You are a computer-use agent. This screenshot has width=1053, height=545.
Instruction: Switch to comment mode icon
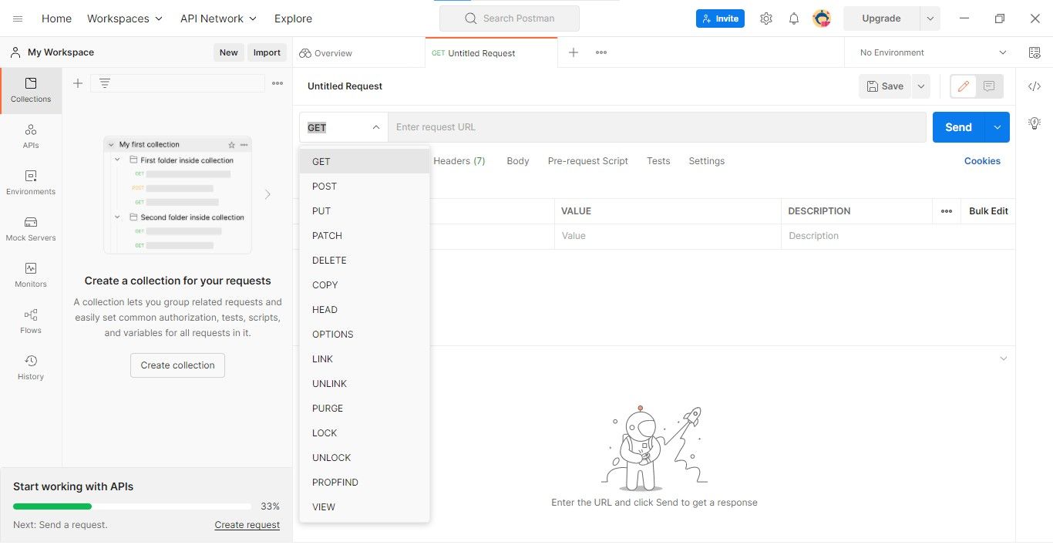(990, 86)
